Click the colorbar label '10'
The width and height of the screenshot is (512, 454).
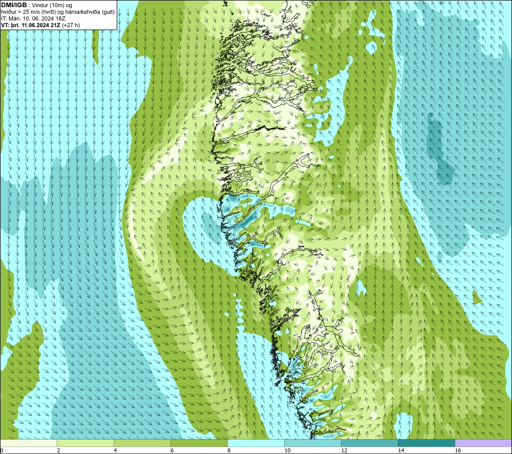(287, 451)
